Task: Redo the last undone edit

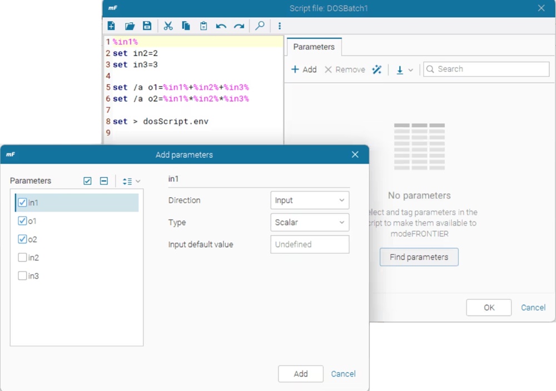Action: tap(239, 26)
